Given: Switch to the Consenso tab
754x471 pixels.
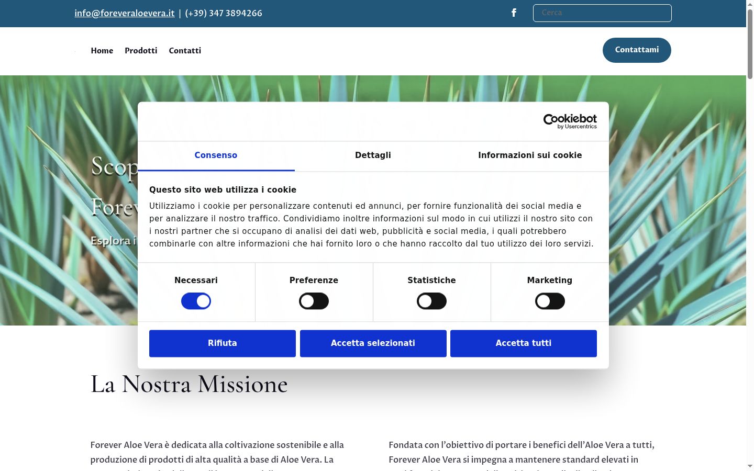Looking at the screenshot, I should (216, 155).
